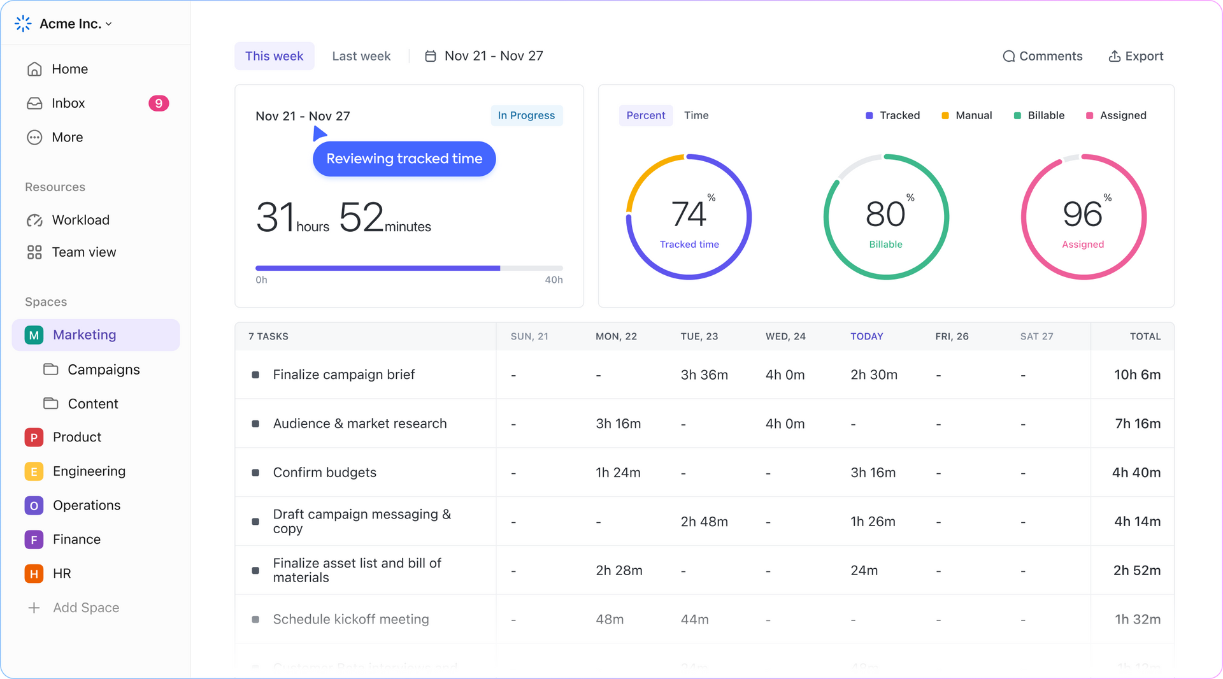1223x679 pixels.
Task: Toggle chart view to Percent
Action: (x=645, y=115)
